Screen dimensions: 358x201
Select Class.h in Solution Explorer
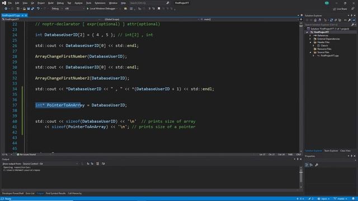324,46
